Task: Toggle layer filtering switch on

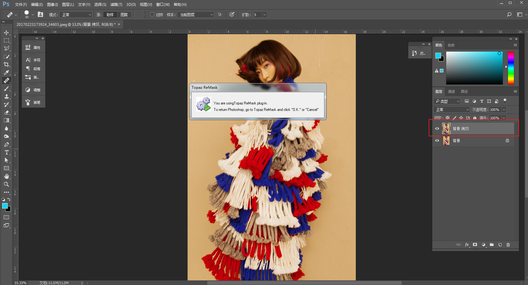Action: point(505,101)
